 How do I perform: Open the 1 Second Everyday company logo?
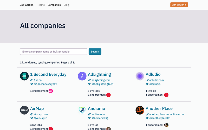[24, 76]
